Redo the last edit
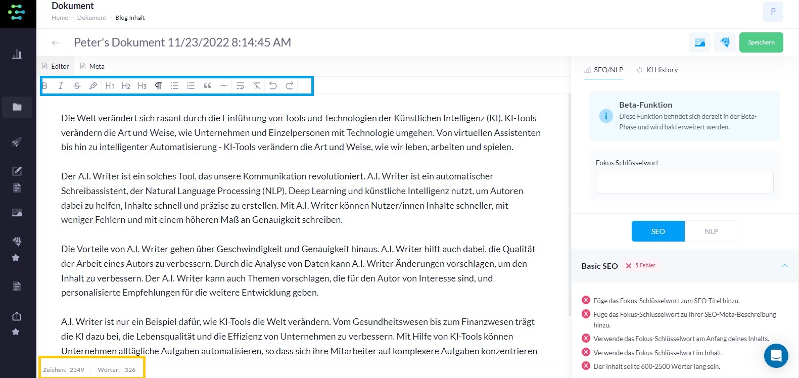The image size is (799, 378). click(x=290, y=86)
